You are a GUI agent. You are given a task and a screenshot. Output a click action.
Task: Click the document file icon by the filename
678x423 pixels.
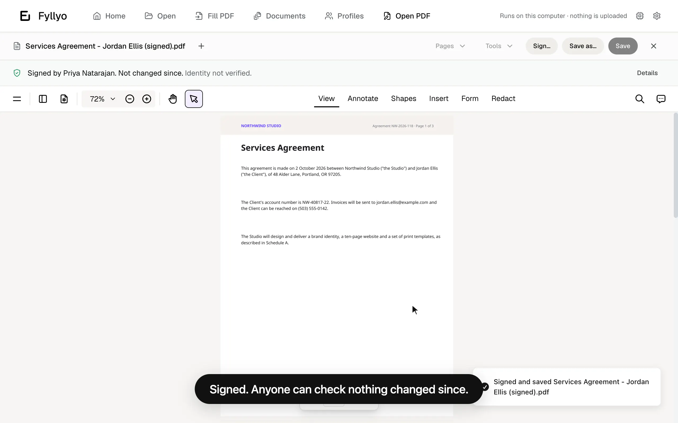click(x=17, y=46)
